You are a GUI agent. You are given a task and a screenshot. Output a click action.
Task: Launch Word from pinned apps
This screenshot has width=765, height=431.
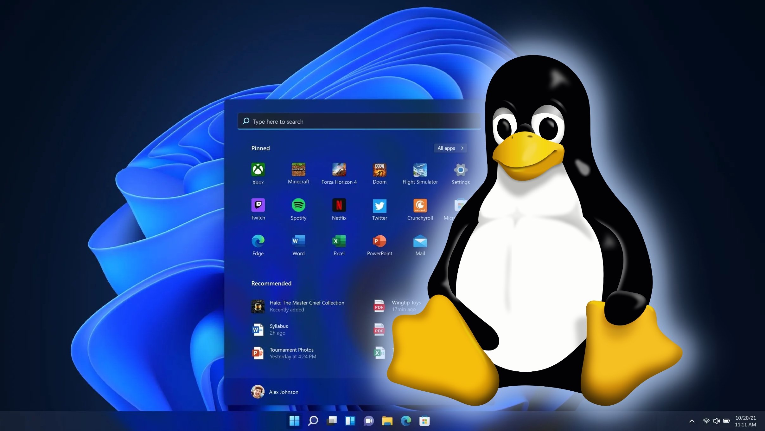[298, 245]
